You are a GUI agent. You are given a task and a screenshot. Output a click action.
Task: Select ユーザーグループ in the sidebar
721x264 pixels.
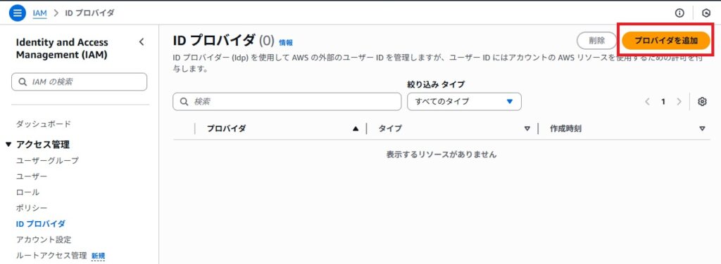47,160
